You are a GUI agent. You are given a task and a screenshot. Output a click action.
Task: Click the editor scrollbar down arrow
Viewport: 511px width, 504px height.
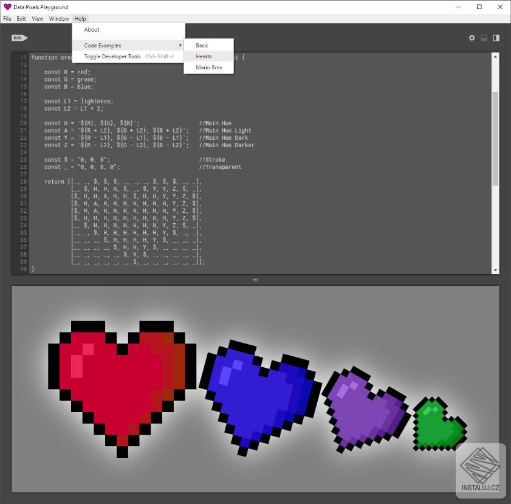495,271
